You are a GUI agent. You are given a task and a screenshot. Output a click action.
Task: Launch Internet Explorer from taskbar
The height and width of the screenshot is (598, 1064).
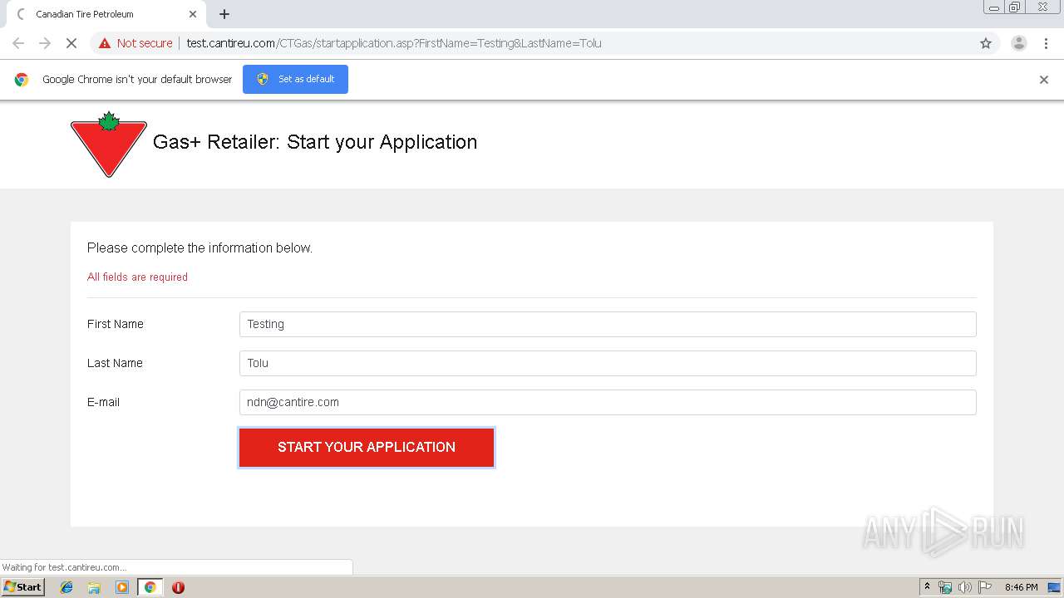pyautogui.click(x=67, y=587)
